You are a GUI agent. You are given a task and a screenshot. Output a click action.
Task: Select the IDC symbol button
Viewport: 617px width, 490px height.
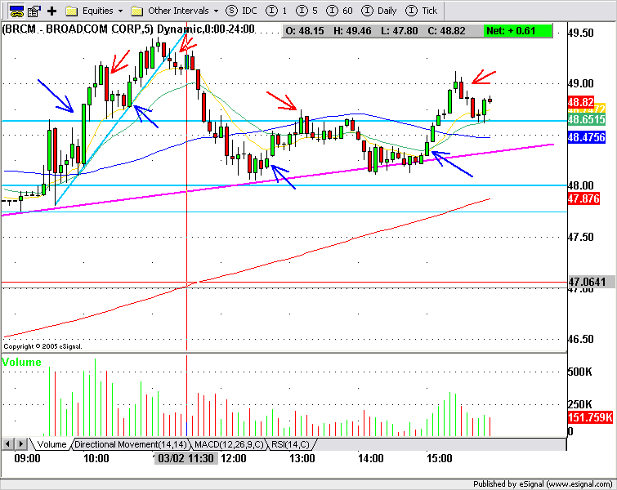pyautogui.click(x=241, y=11)
